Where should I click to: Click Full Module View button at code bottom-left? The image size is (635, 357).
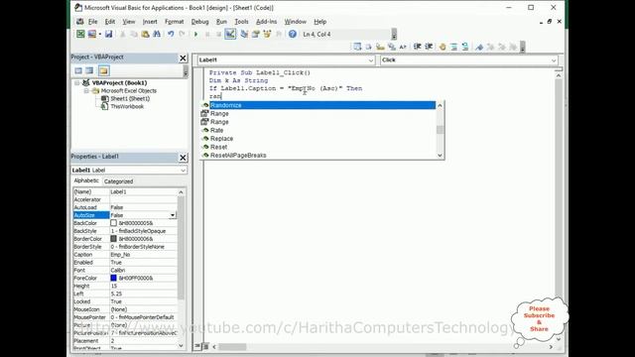click(205, 346)
